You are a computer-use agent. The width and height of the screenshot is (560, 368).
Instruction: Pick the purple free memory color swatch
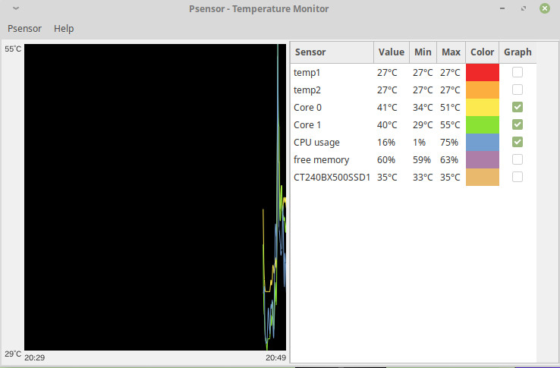click(482, 159)
